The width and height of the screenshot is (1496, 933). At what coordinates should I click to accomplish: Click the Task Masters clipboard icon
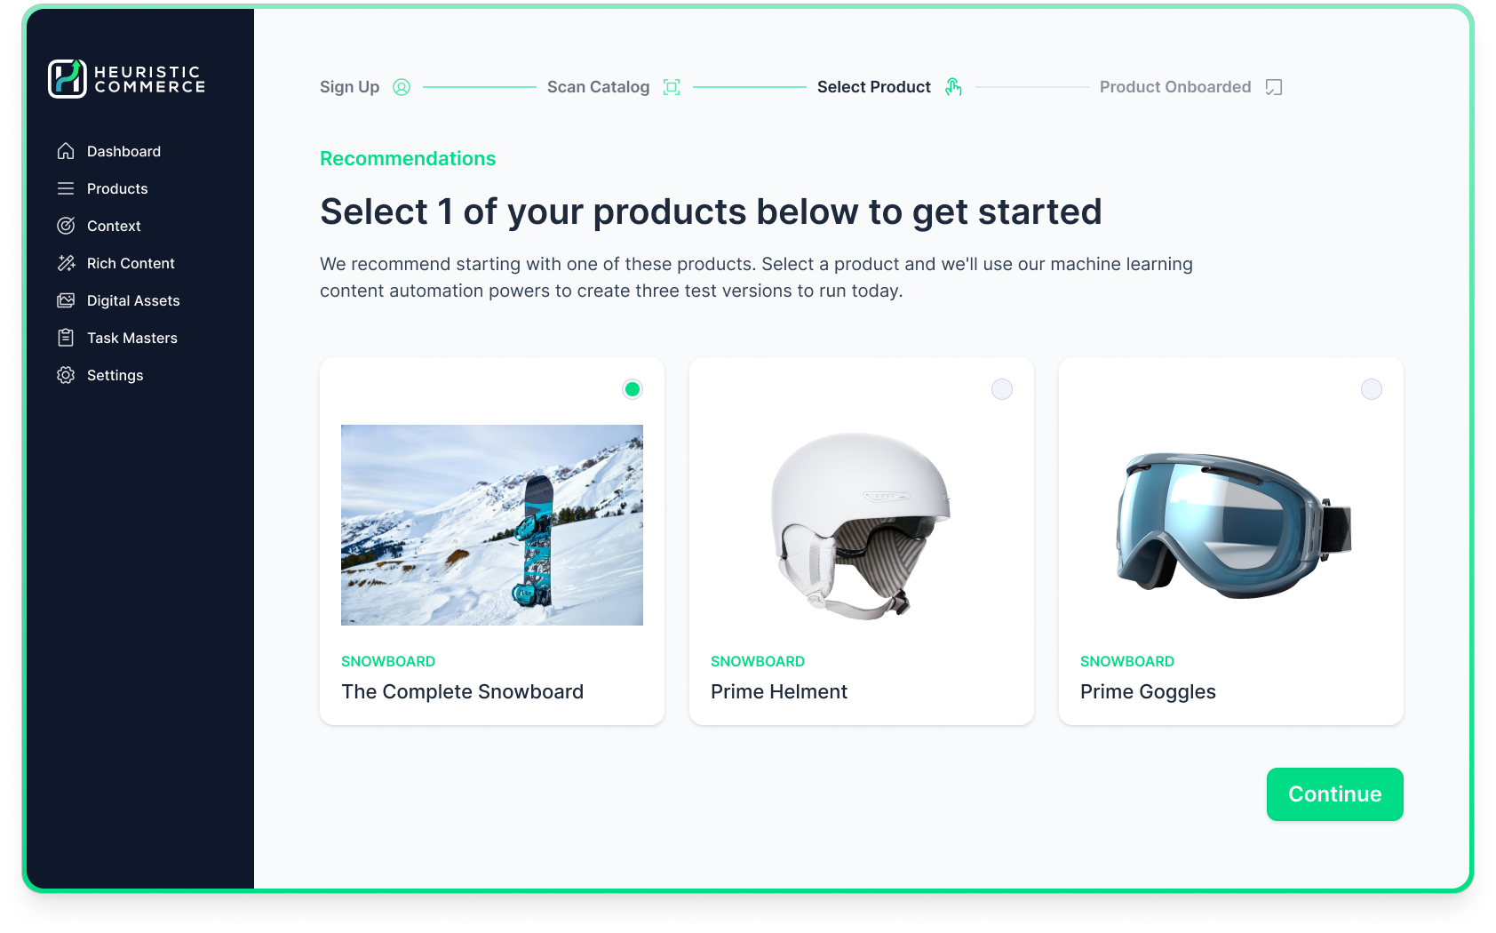click(66, 338)
